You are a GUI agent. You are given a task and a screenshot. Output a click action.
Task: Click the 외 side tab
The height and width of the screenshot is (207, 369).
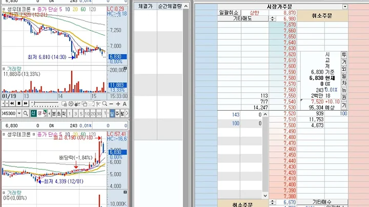[344, 69]
